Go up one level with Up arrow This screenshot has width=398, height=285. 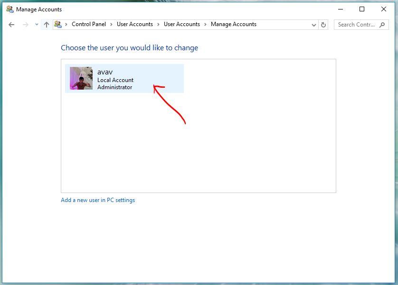pyautogui.click(x=47, y=25)
